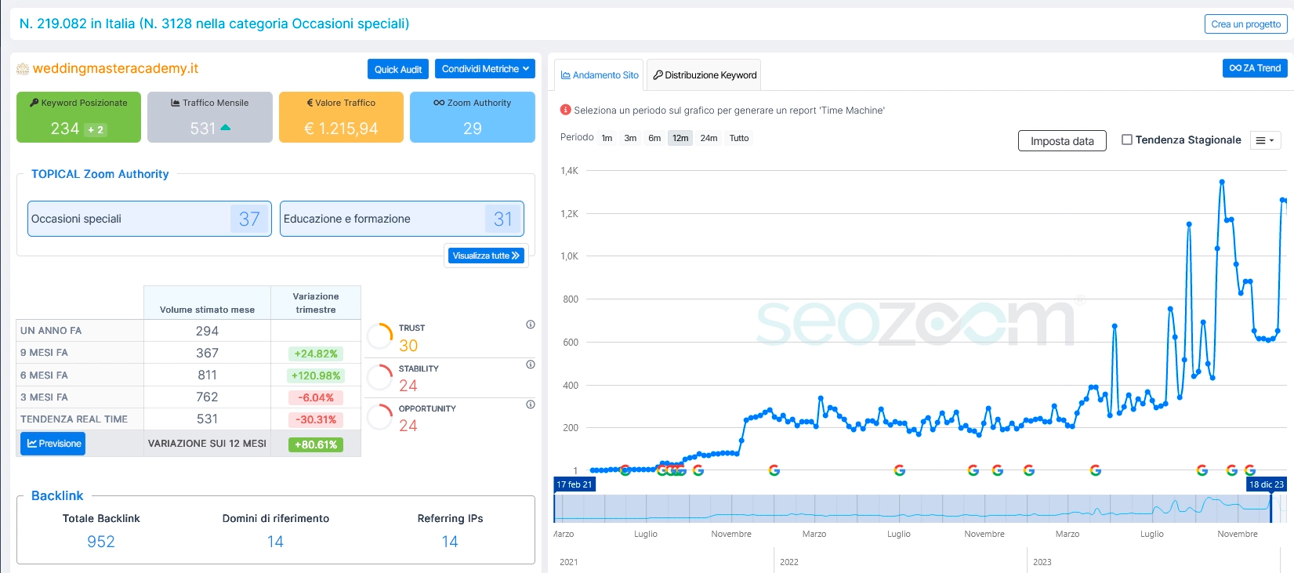Click the Keyword Posizionate key icon tile

pos(78,117)
